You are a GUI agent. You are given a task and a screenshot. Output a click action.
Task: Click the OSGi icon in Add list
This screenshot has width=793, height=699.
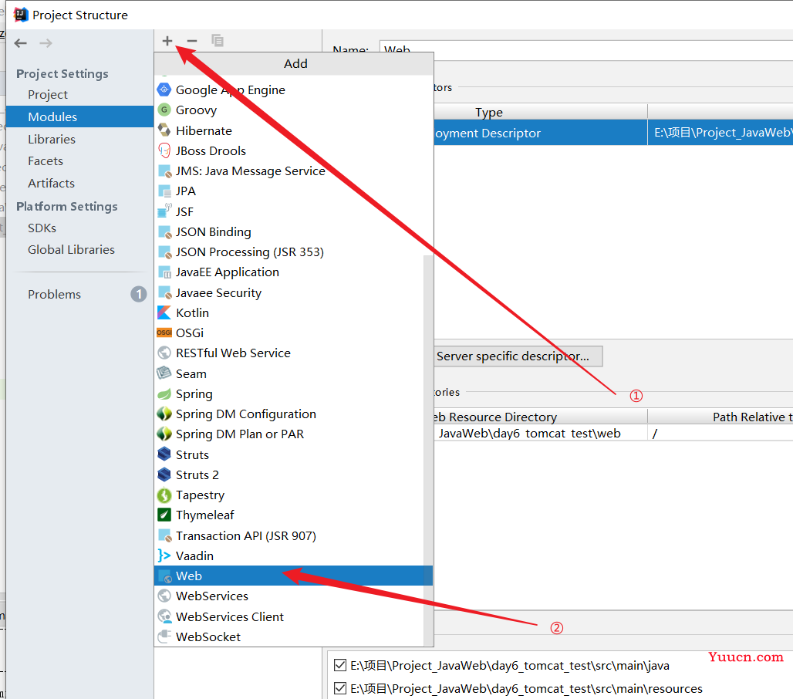coord(164,333)
